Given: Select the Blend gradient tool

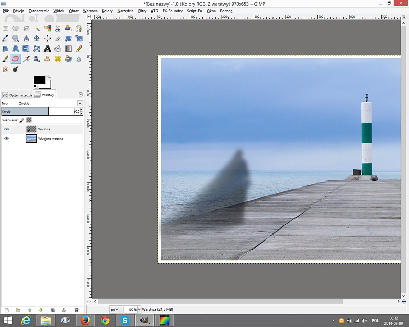Looking at the screenshot, I should click(x=69, y=49).
